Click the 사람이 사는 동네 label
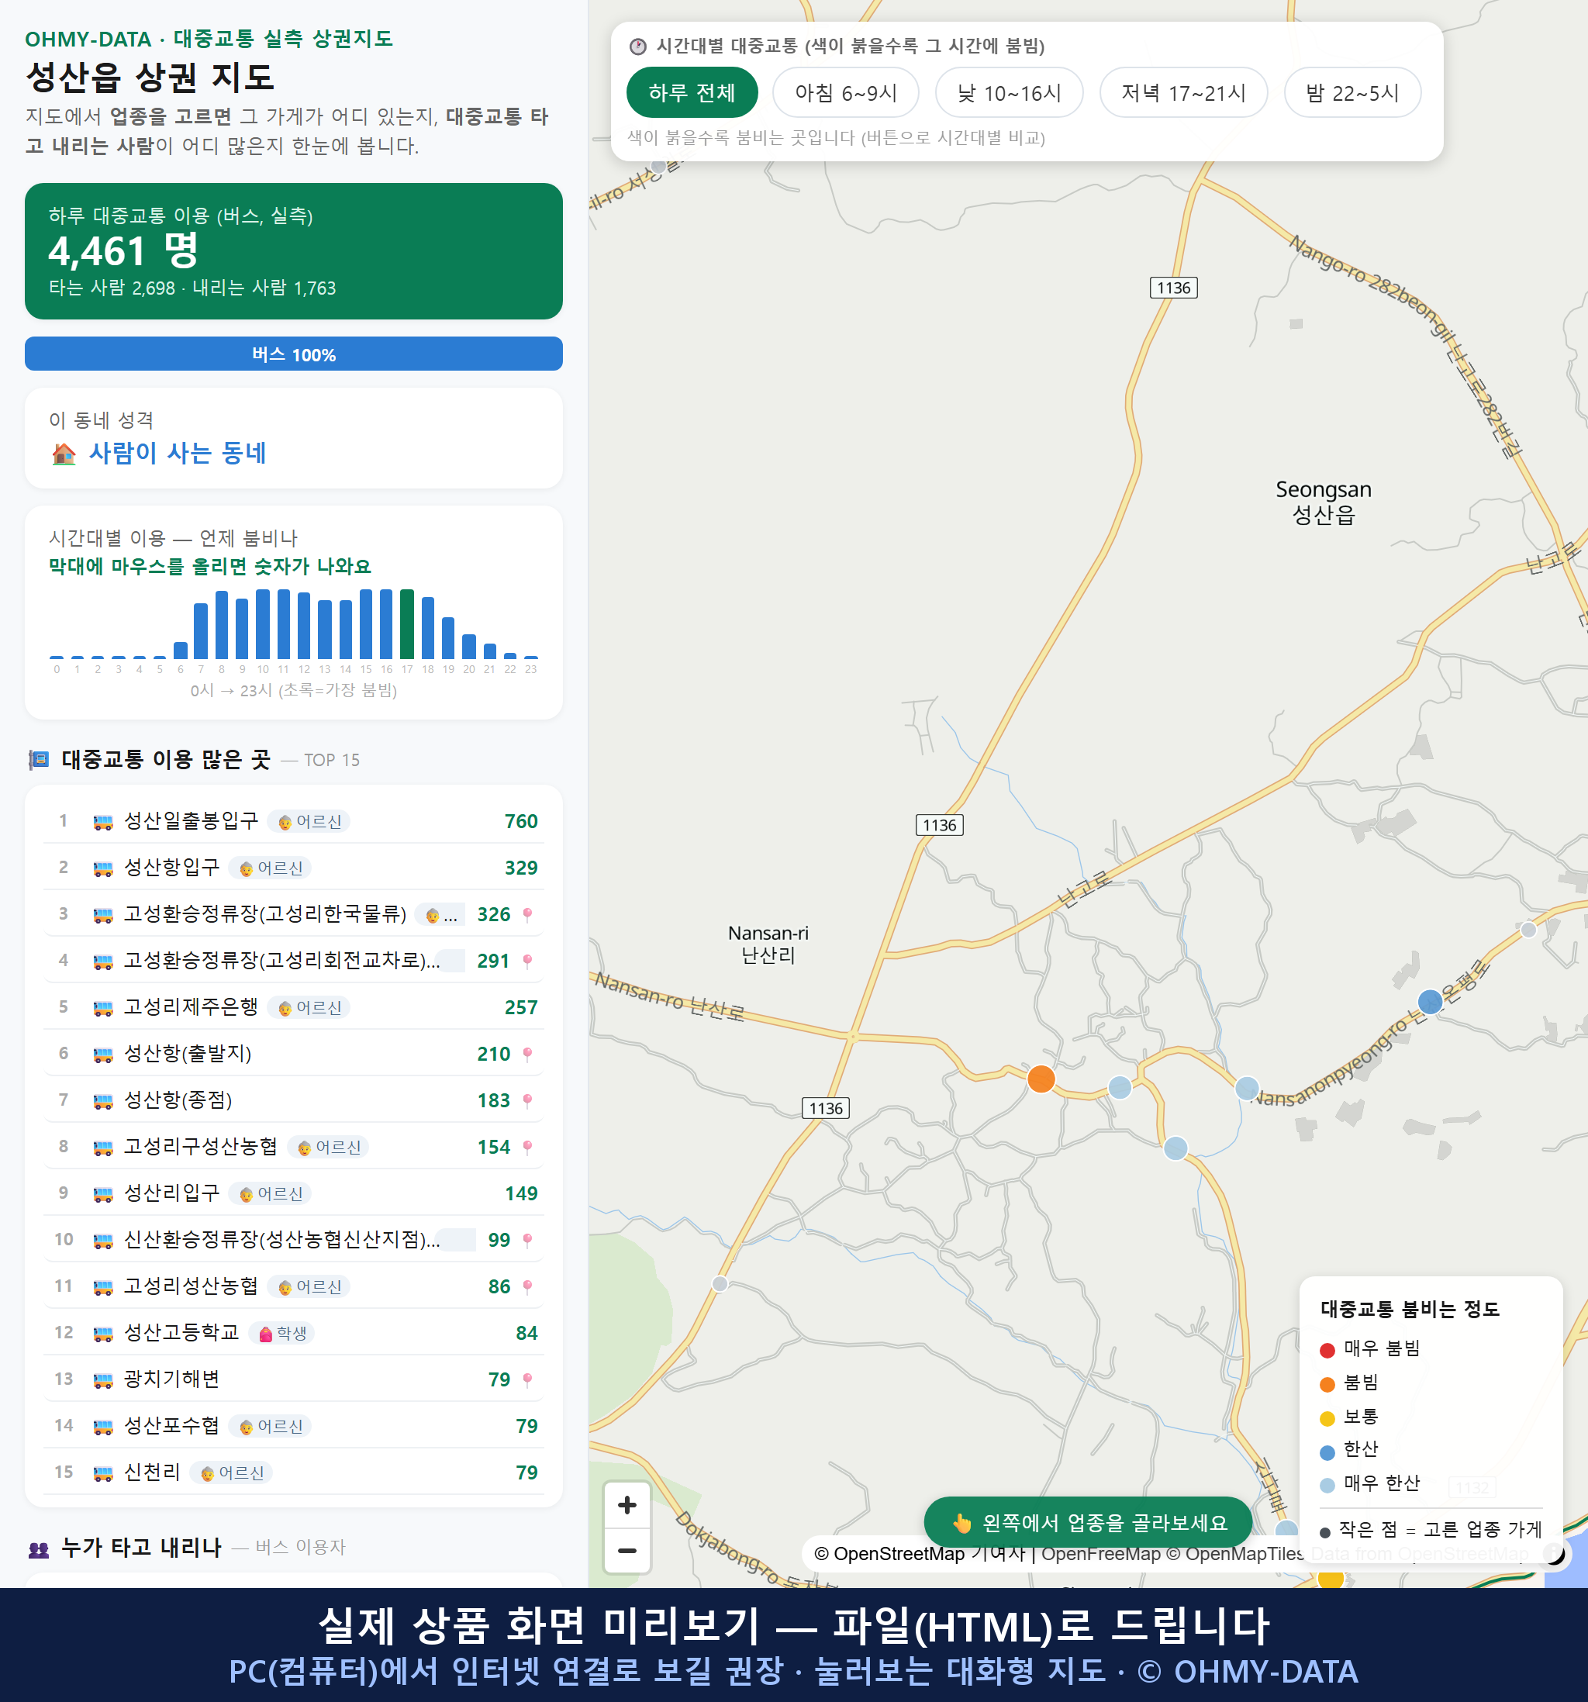 click(x=178, y=453)
